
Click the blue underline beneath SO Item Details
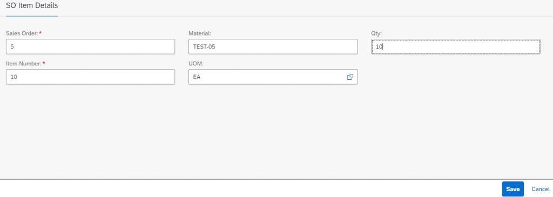[32, 16]
